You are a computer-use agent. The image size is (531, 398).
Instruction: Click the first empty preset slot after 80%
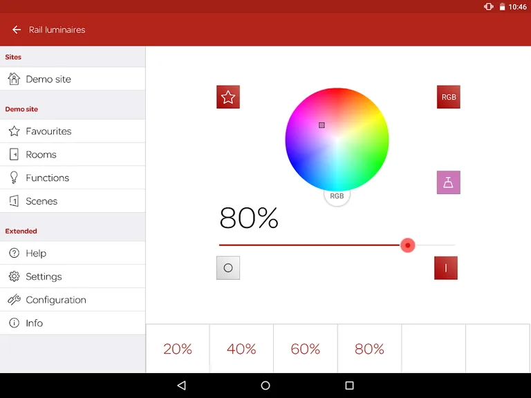pyautogui.click(x=434, y=348)
